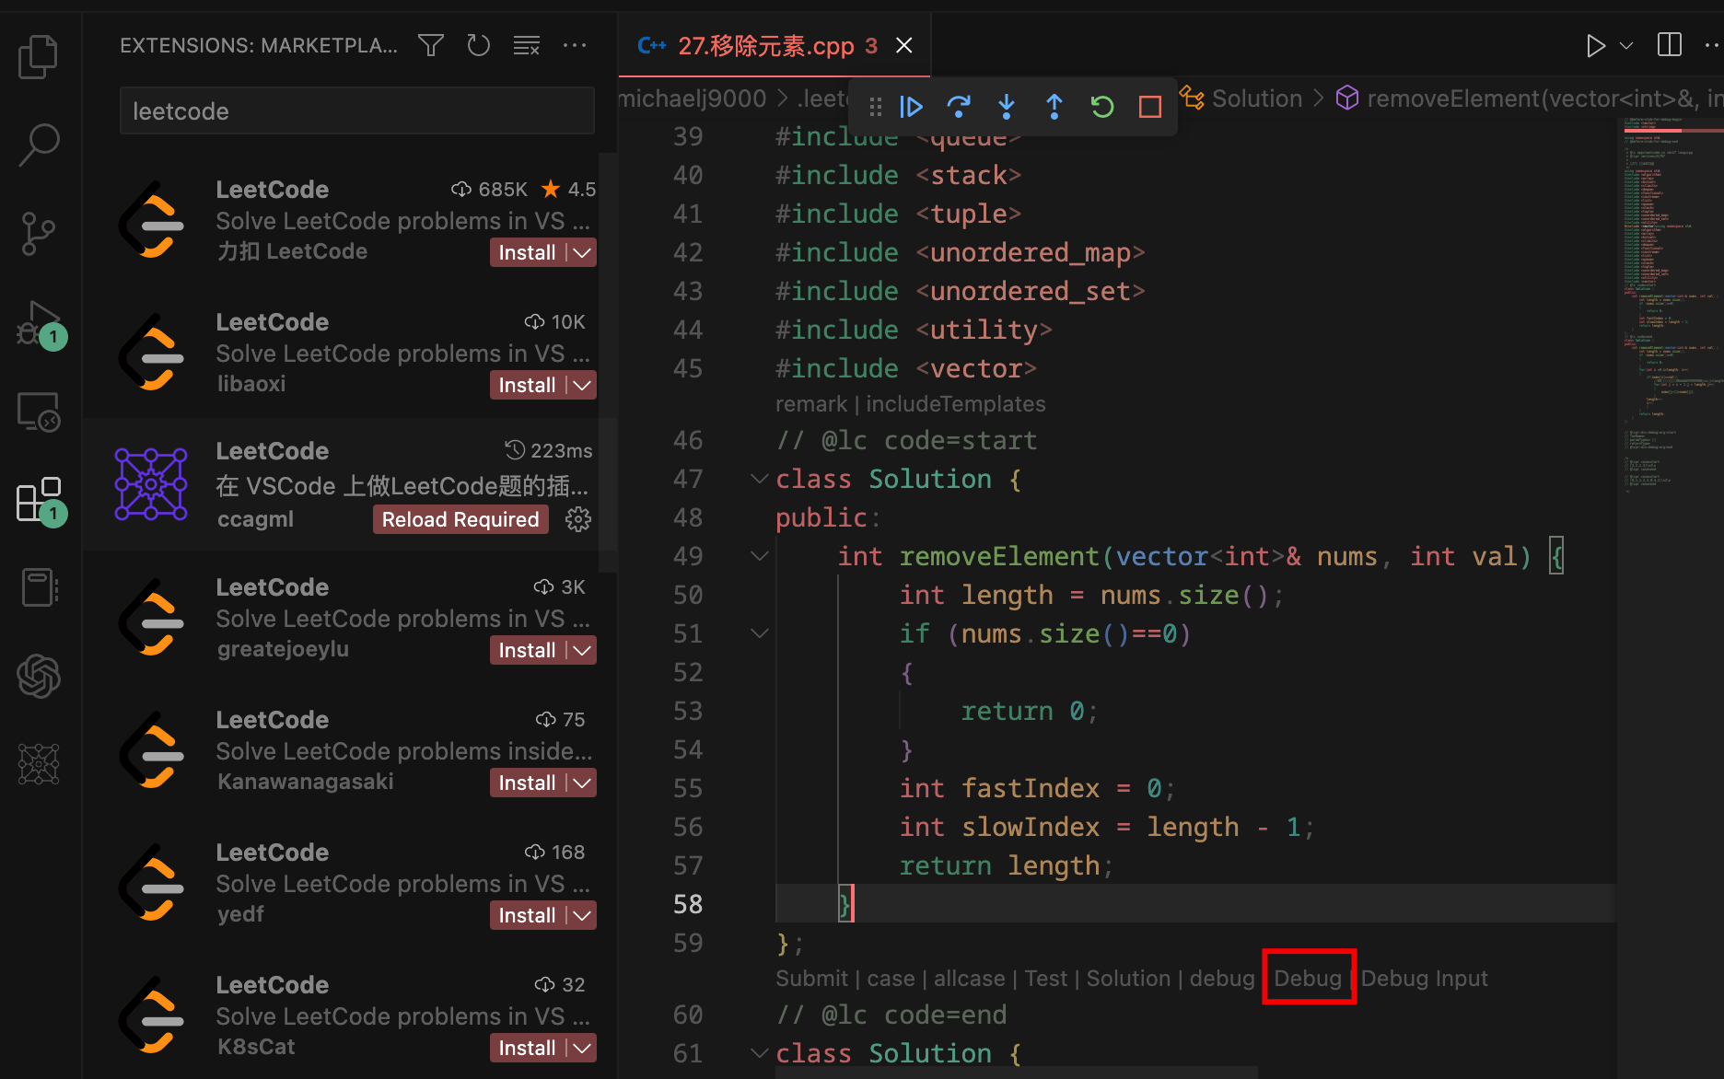Screen dimensions: 1724x1079
Task: Click the case code lens link
Action: tap(891, 979)
